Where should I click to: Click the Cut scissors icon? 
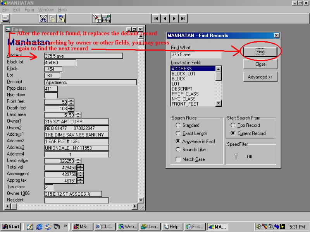click(x=43, y=18)
